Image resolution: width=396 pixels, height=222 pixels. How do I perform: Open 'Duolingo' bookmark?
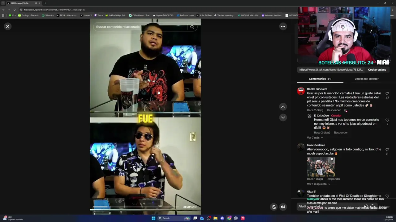pos(29,15)
